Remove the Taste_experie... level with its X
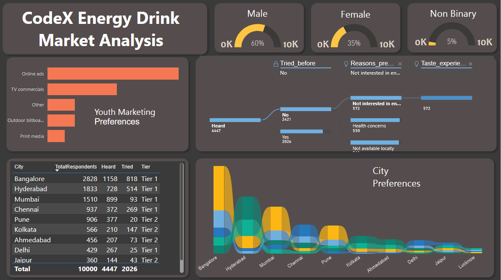501x280 pixels. click(470, 64)
